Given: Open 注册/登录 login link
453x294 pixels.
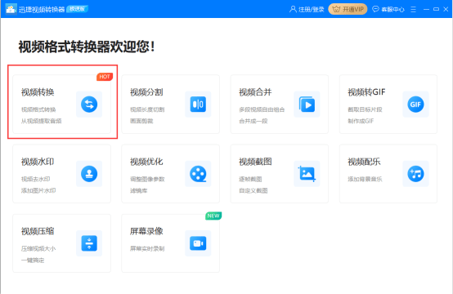Looking at the screenshot, I should (312, 9).
